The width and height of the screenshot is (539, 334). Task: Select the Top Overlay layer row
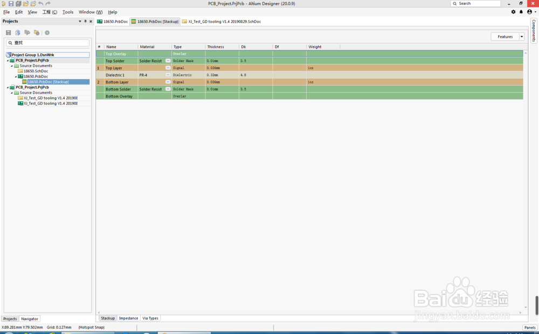point(309,54)
